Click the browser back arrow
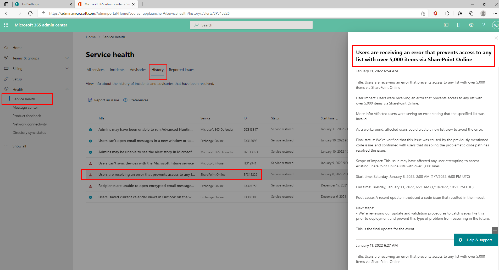Viewport: 499px width, 270px height. click(x=7, y=13)
